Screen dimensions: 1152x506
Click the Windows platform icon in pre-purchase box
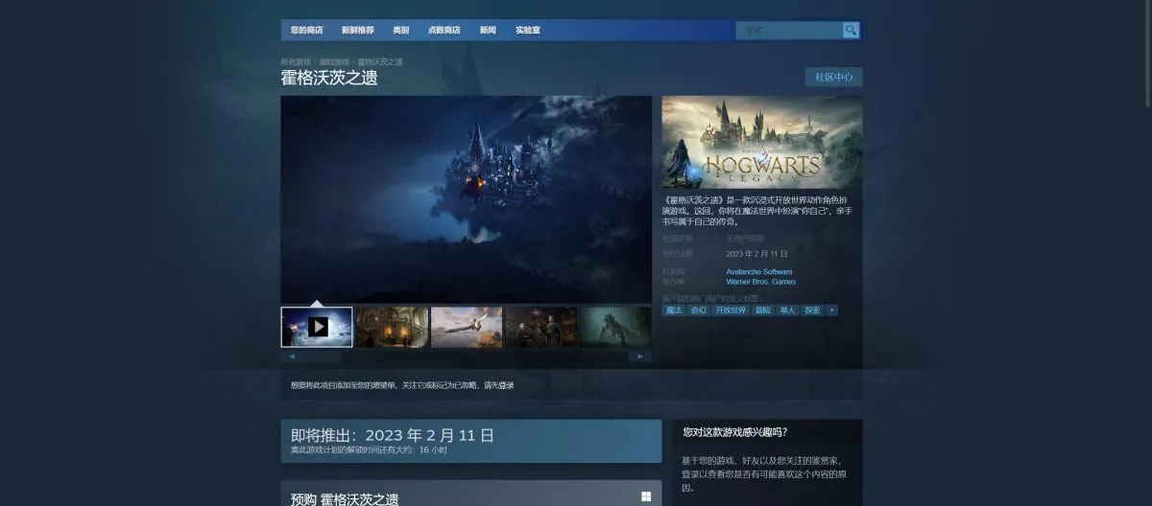coord(646,496)
